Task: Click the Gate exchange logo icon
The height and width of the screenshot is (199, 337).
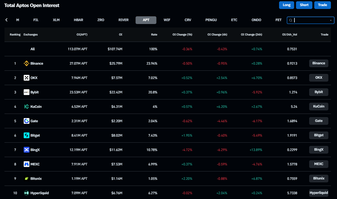Action: click(27, 121)
